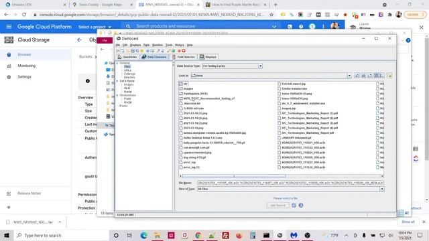Click the bookmark star in Chrome address bar
This screenshot has width=429, height=241.
click(x=271, y=15)
